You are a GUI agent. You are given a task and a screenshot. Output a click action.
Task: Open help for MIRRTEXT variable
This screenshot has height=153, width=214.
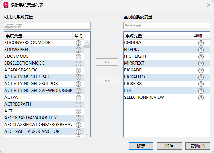[x=201, y=64]
